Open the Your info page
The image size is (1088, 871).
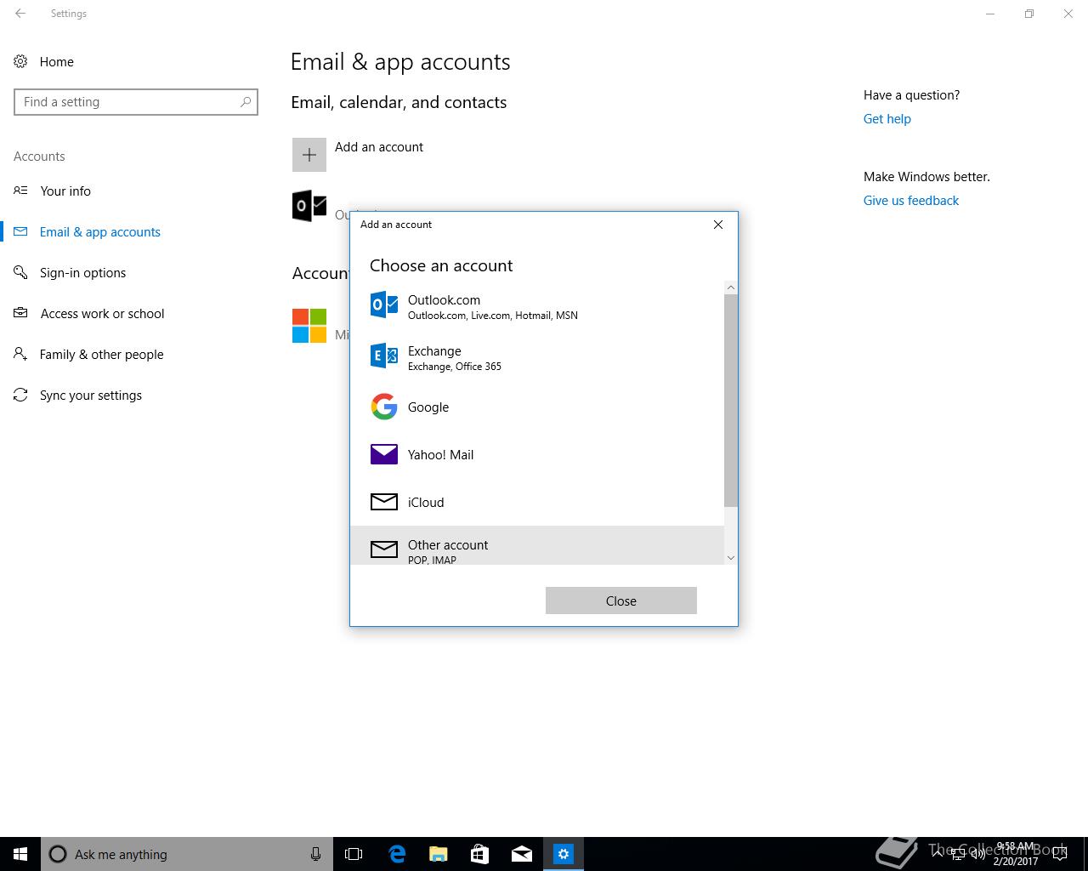65,191
